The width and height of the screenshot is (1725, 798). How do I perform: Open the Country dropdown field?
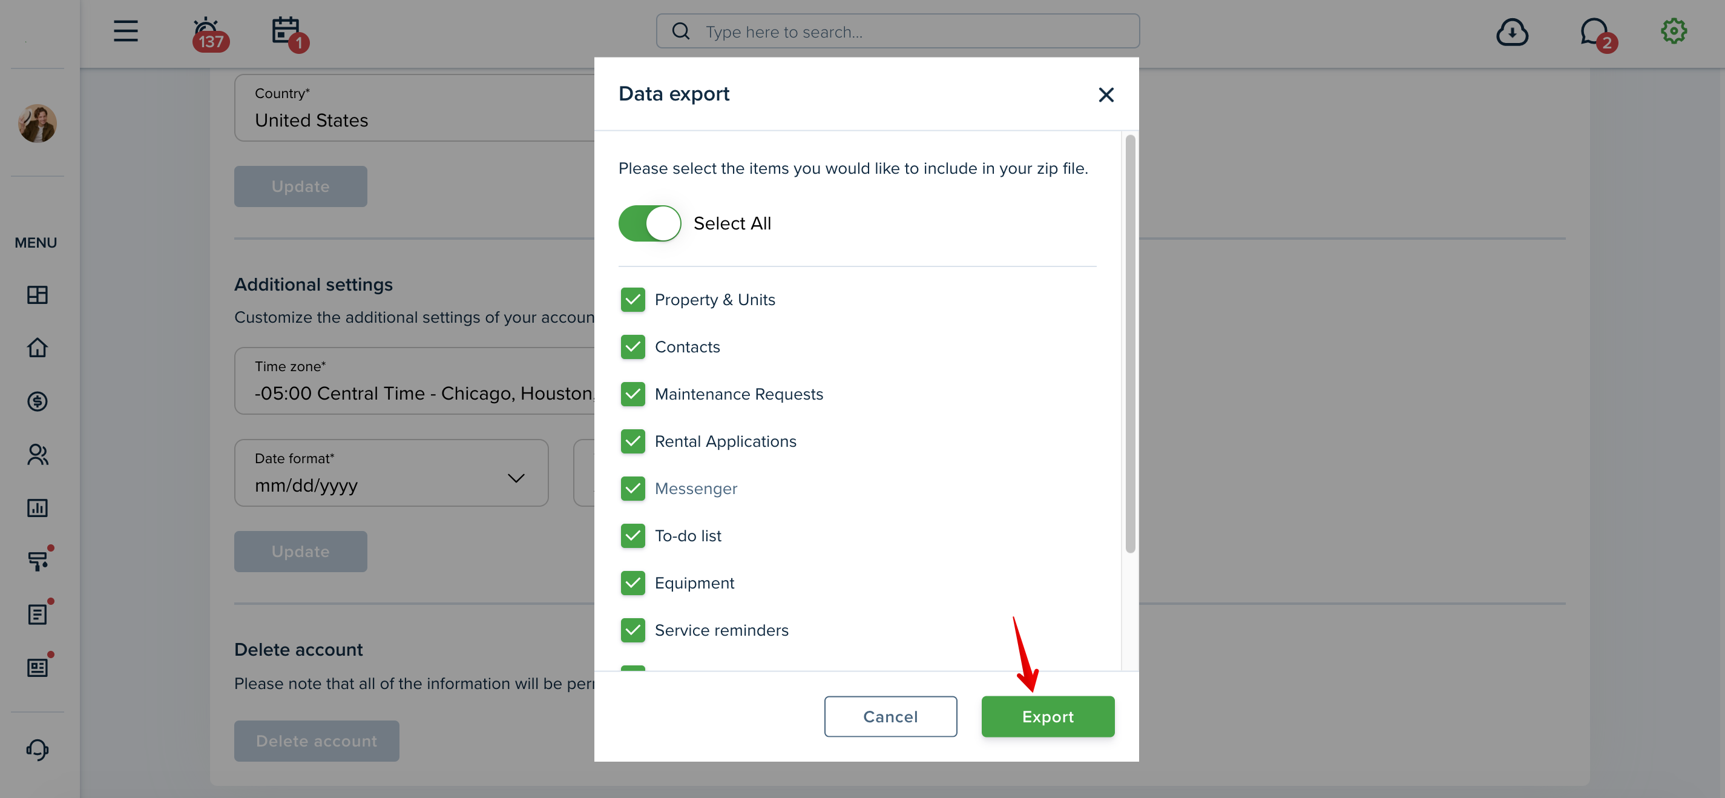(415, 108)
